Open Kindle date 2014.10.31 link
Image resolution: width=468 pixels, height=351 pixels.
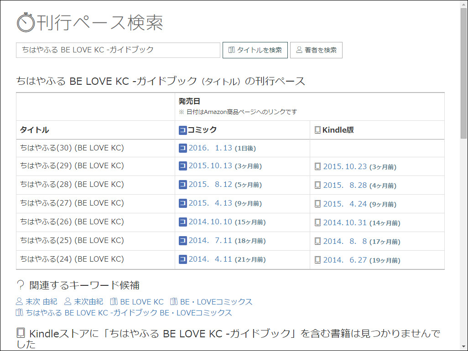[x=345, y=223]
